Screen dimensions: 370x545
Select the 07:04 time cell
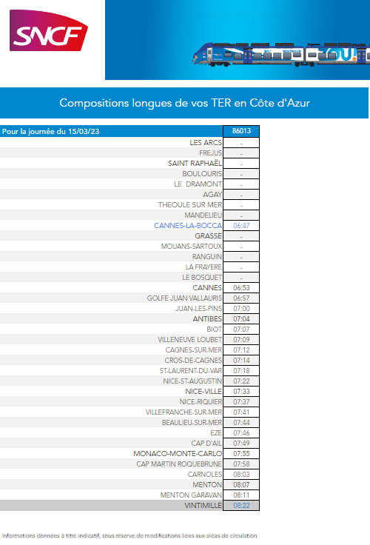(241, 318)
